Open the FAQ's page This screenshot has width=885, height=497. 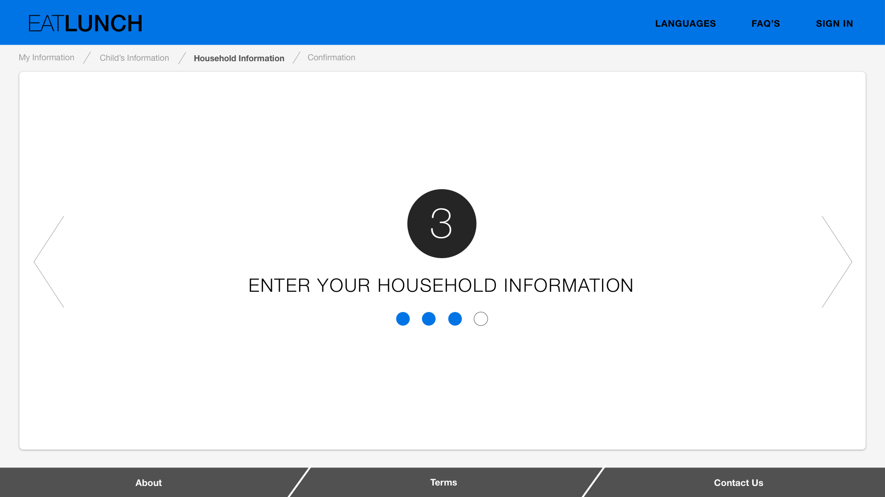[x=766, y=23]
